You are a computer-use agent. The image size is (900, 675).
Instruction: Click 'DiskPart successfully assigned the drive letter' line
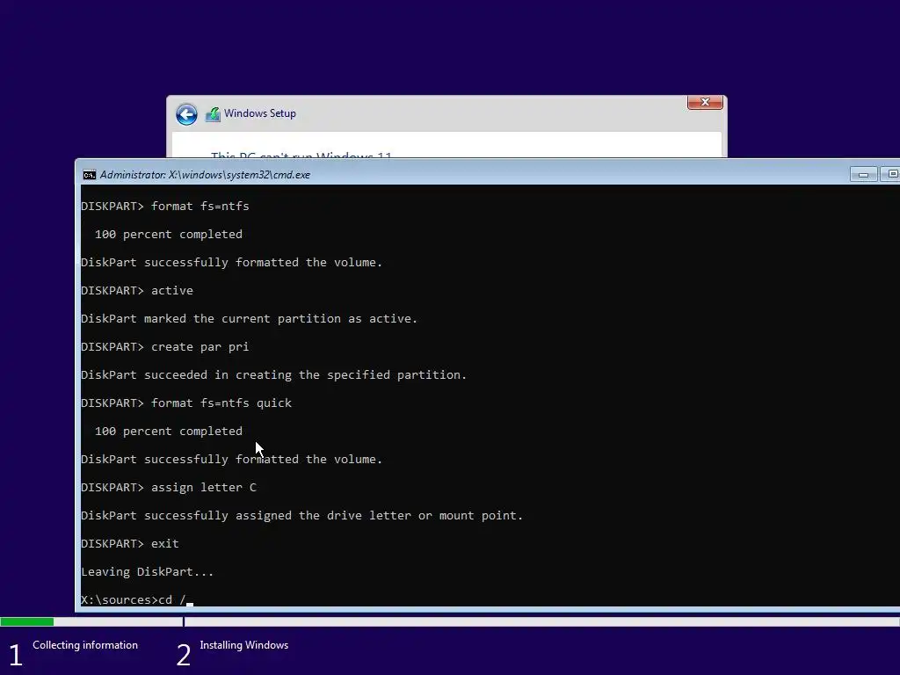pyautogui.click(x=302, y=515)
